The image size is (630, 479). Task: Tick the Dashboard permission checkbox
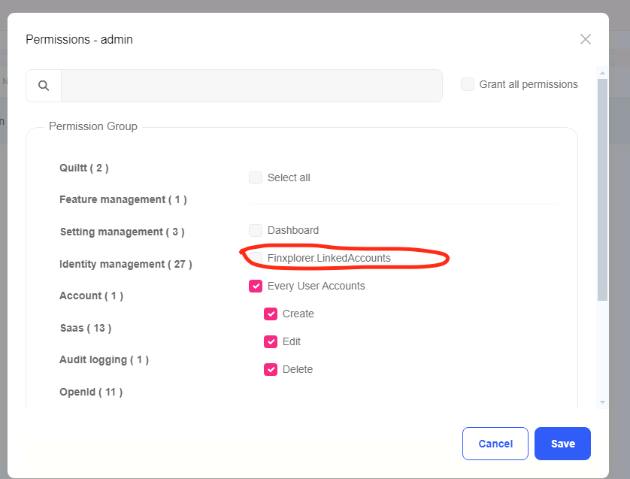pyautogui.click(x=256, y=231)
